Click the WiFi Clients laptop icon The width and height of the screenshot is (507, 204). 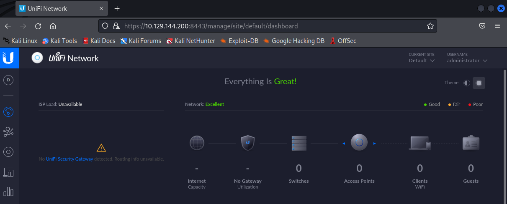pyautogui.click(x=419, y=143)
